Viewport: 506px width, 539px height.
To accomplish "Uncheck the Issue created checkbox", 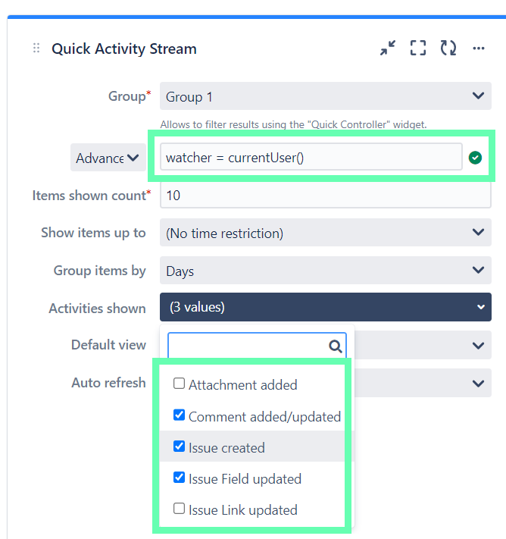I will pos(179,447).
